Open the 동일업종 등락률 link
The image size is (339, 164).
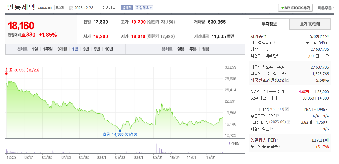point(264,146)
